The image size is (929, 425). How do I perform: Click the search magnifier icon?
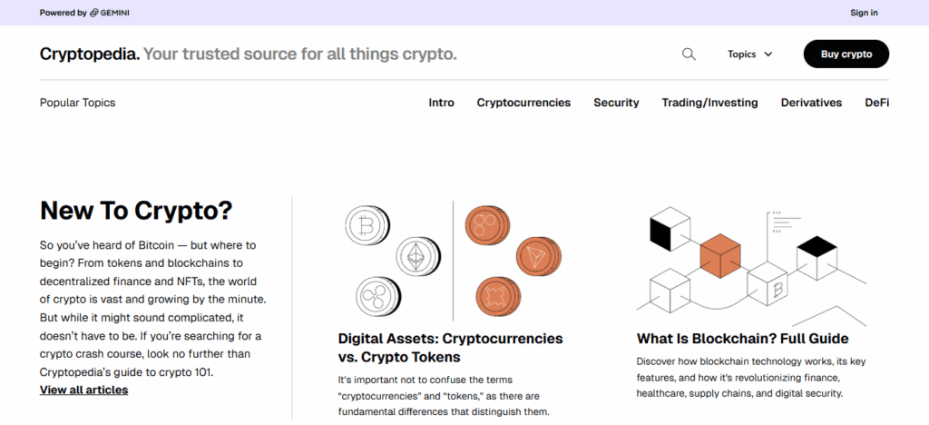click(689, 54)
